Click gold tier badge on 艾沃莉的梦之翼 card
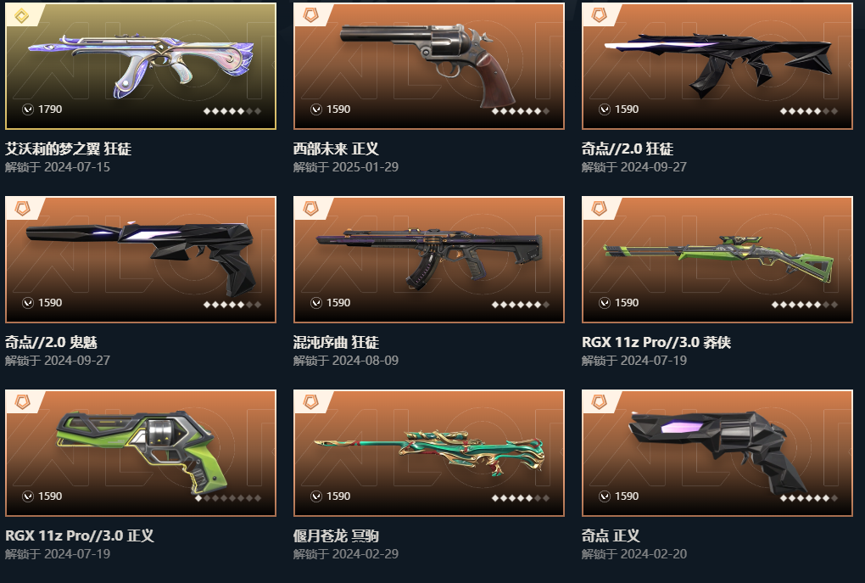 (x=21, y=15)
